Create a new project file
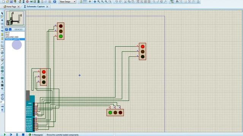The image size is (243, 136). pos(3,2)
